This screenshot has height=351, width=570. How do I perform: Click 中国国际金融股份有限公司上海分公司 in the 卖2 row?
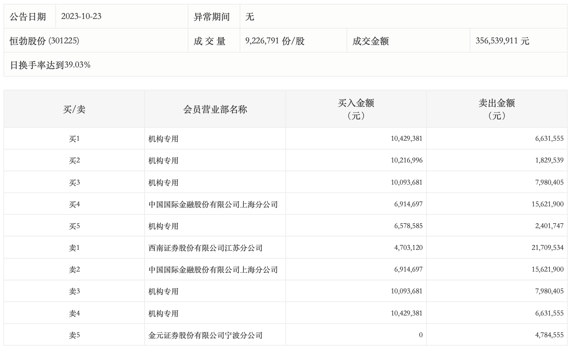pos(213,270)
